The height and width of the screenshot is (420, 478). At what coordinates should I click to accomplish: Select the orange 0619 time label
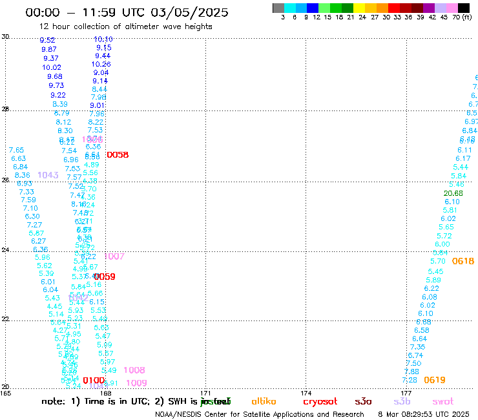pyautogui.click(x=435, y=380)
